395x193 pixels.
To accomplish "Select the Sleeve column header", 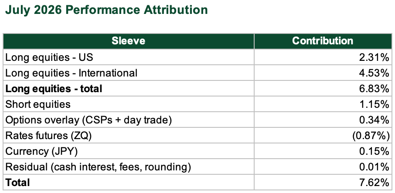I will click(129, 41).
